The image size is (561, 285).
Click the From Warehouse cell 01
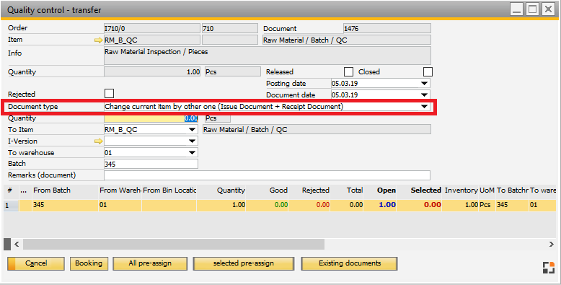pos(120,205)
